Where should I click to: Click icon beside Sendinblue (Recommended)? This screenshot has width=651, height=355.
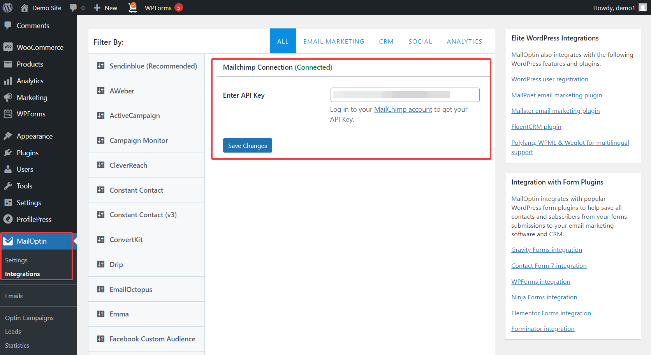[101, 66]
